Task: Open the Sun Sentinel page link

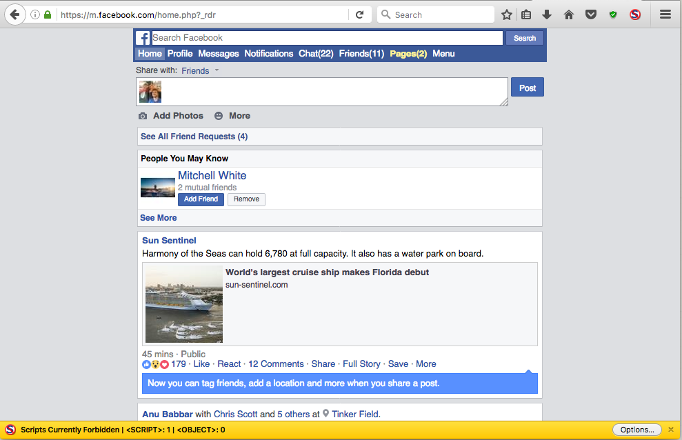Action: pos(169,241)
